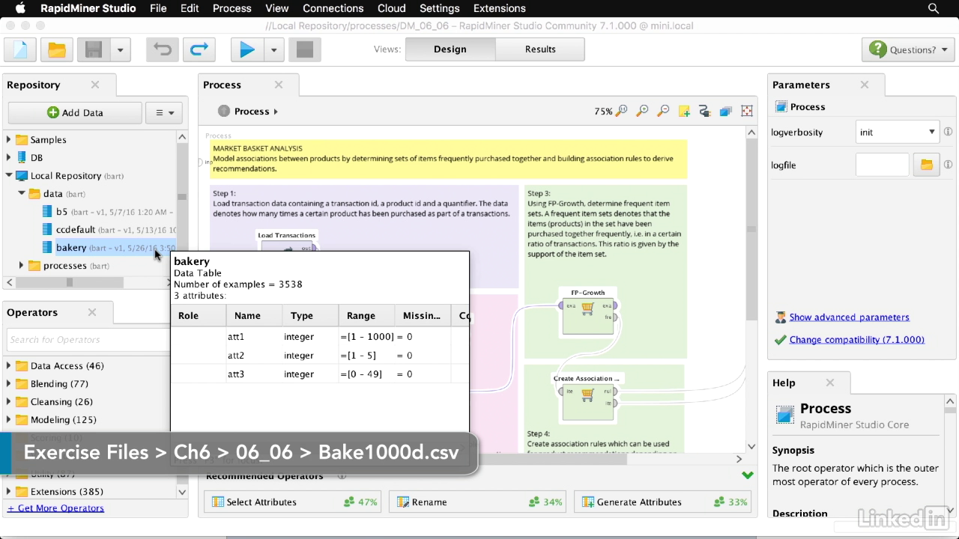The width and height of the screenshot is (959, 539).
Task: Click the Add Data button
Action: coord(75,112)
